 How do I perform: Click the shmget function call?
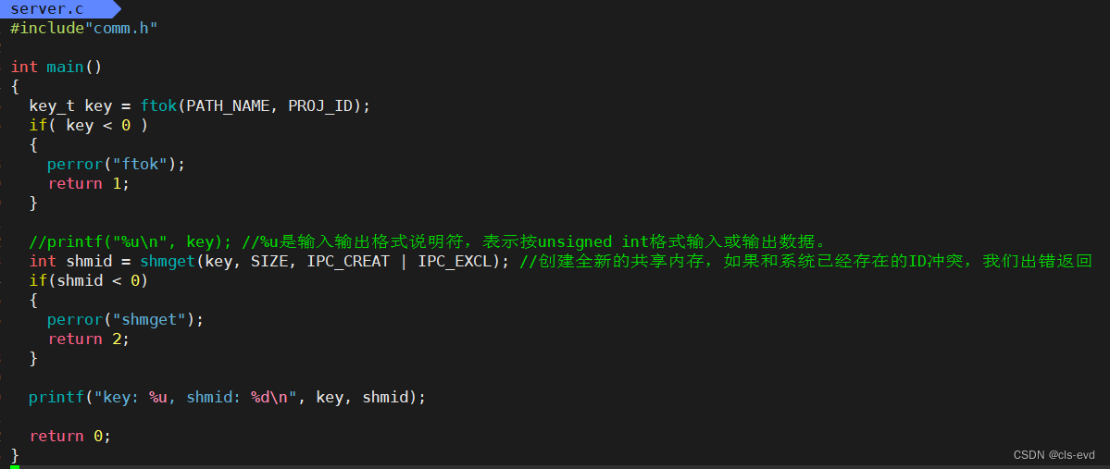pyautogui.click(x=167, y=262)
